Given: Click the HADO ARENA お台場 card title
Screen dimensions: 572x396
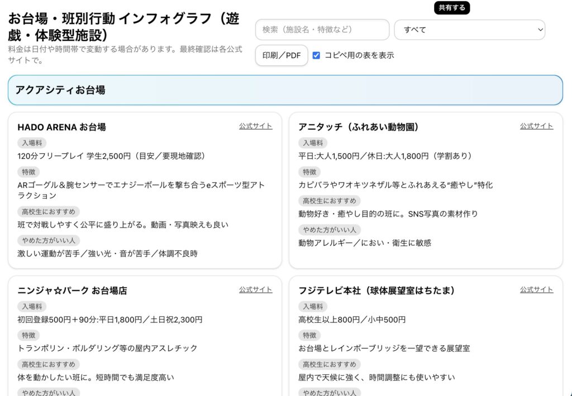Looking at the screenshot, I should (61, 127).
